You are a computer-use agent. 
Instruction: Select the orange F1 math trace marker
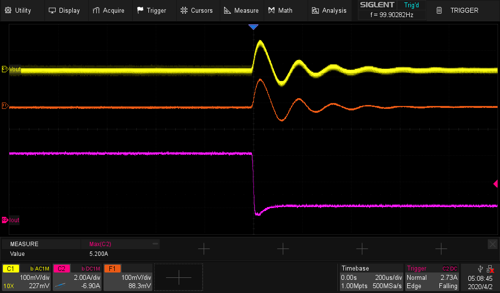coord(5,105)
